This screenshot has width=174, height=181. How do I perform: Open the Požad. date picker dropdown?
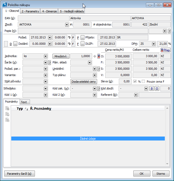[x=50, y=38]
